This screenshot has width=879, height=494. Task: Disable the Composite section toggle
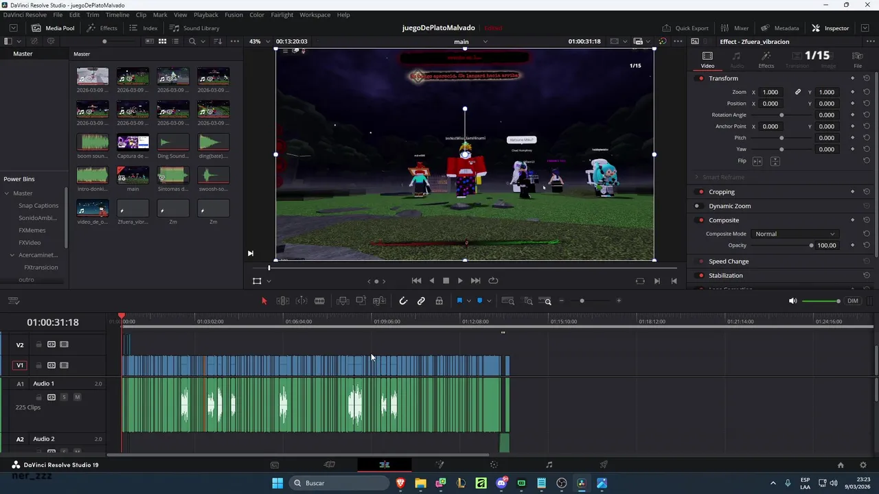point(700,220)
